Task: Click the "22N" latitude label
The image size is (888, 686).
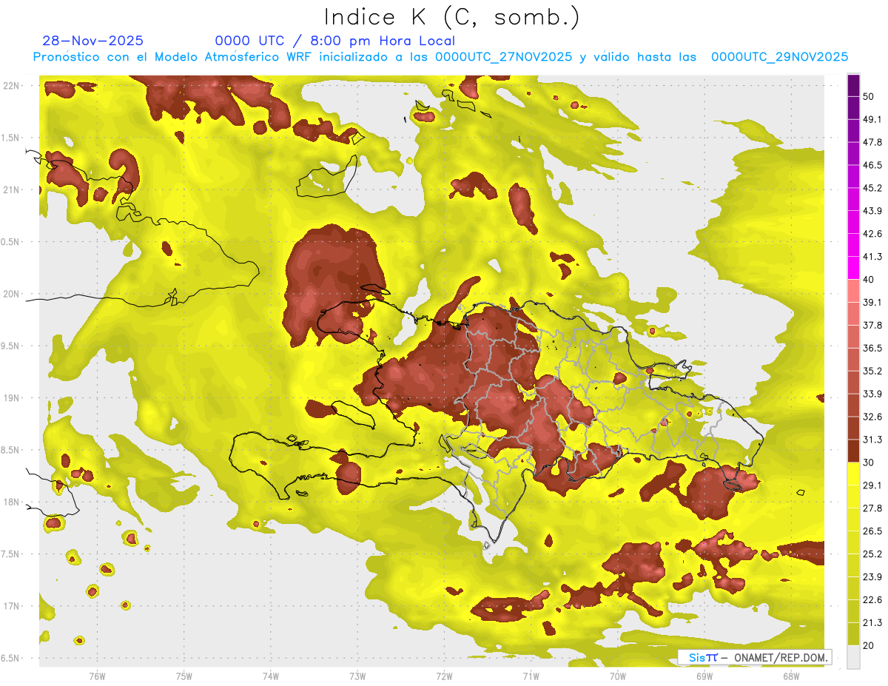Action: click(12, 85)
